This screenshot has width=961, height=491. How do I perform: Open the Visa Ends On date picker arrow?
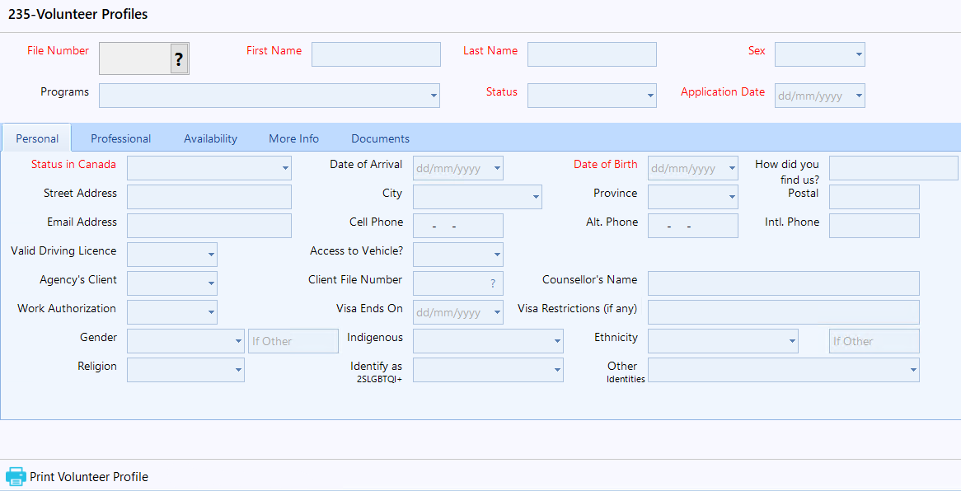click(496, 312)
